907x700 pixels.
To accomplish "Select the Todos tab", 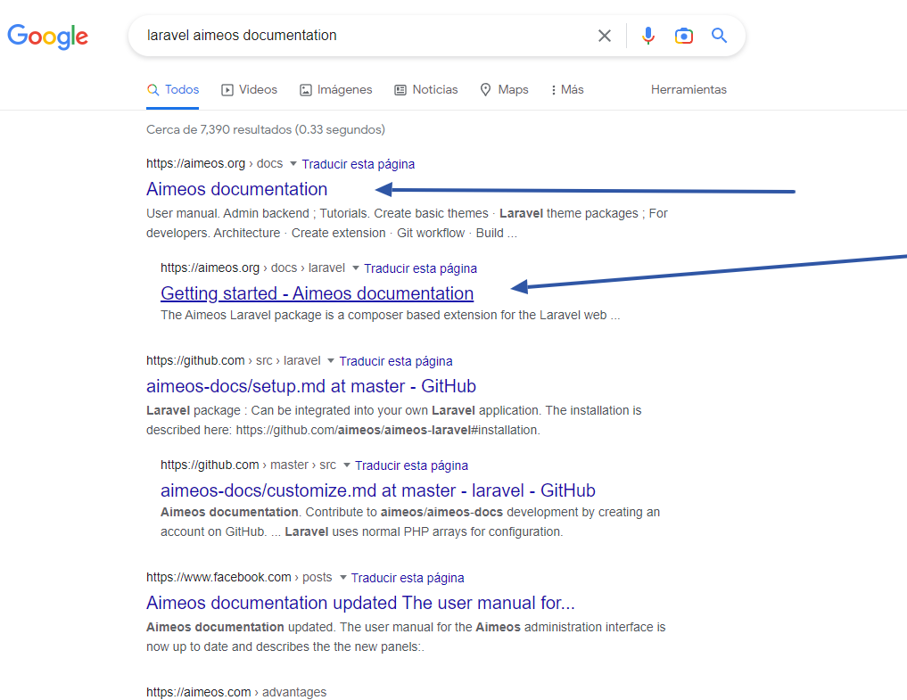I will (172, 90).
